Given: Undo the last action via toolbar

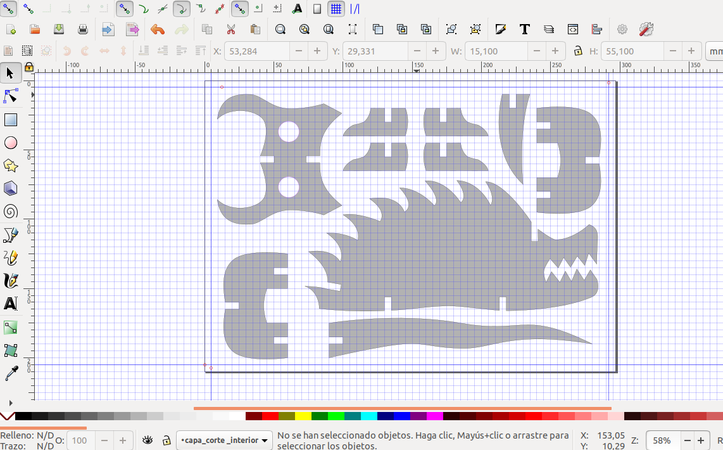Looking at the screenshot, I should coord(157,29).
